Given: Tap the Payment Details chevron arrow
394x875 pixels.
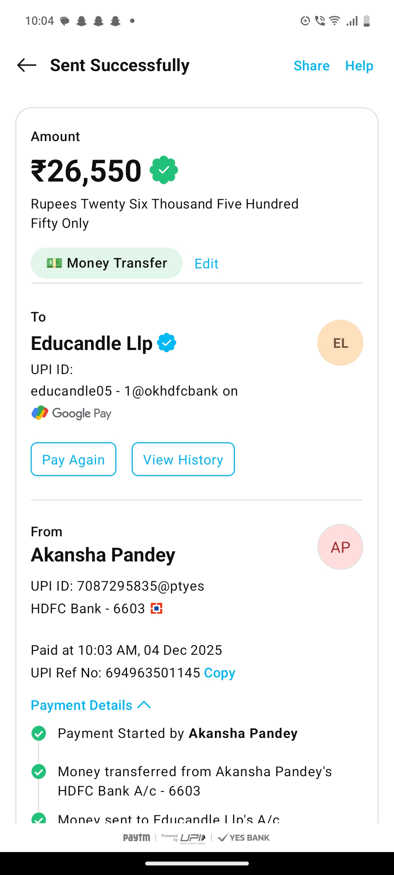Looking at the screenshot, I should click(x=144, y=705).
